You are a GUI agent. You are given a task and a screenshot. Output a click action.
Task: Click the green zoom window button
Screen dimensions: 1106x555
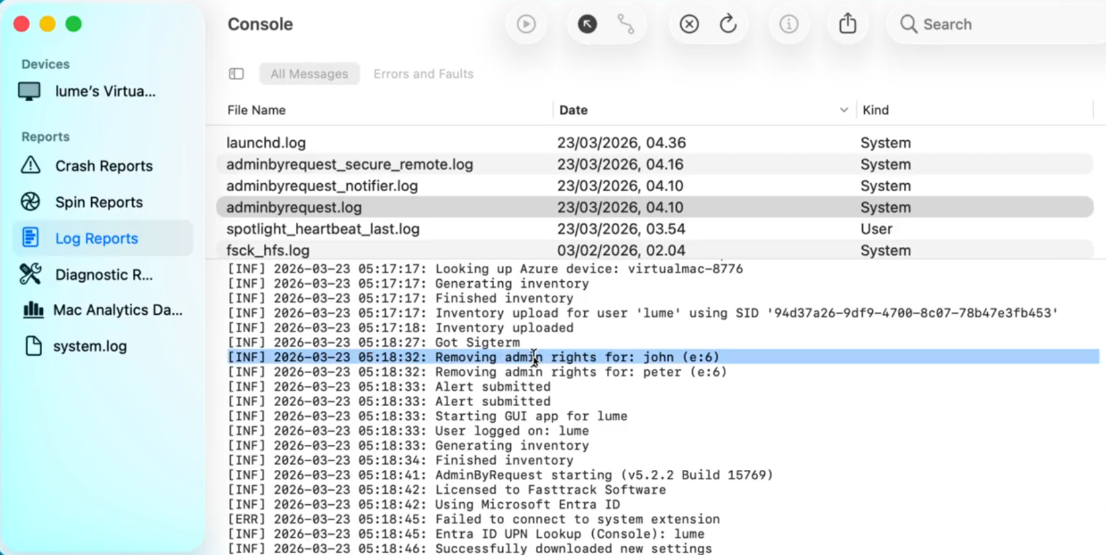[73, 24]
